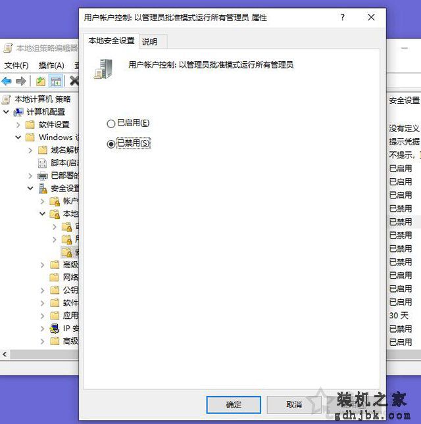Click the blue back arrow toolbar icon

(x=7, y=81)
